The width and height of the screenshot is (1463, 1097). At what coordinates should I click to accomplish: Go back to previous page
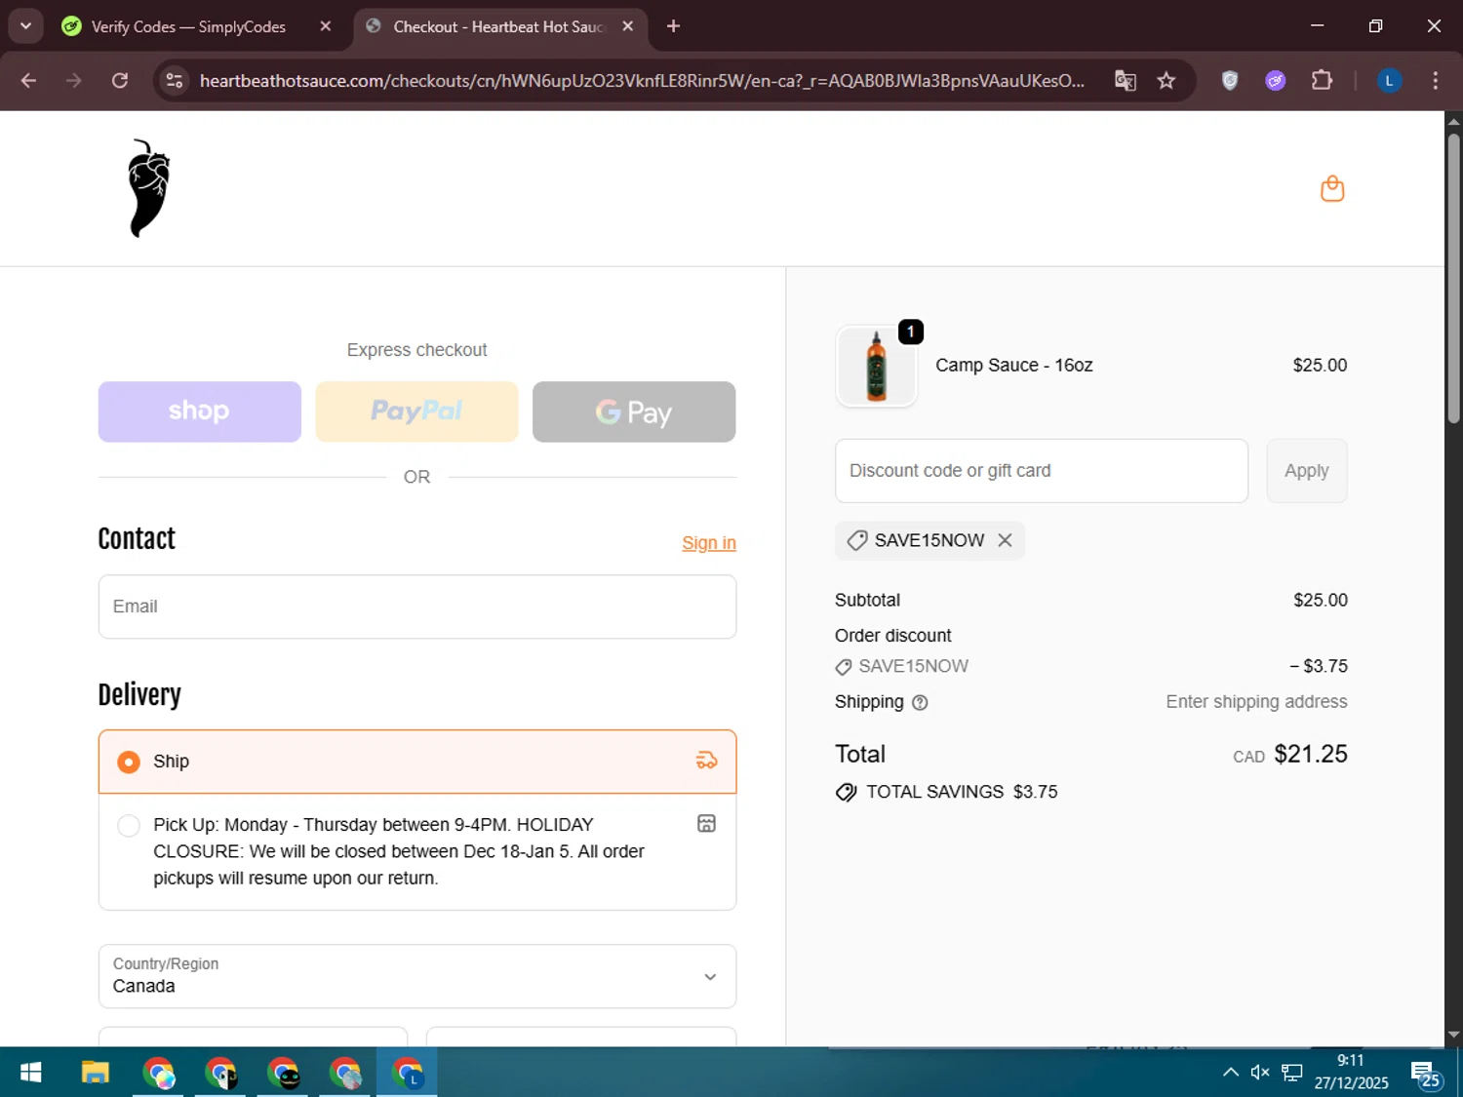pyautogui.click(x=28, y=81)
